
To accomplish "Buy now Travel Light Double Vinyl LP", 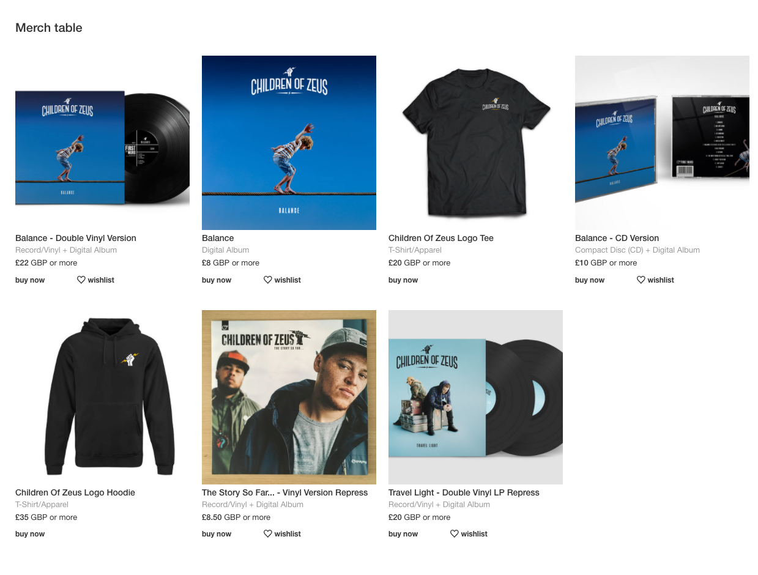I will point(403,534).
